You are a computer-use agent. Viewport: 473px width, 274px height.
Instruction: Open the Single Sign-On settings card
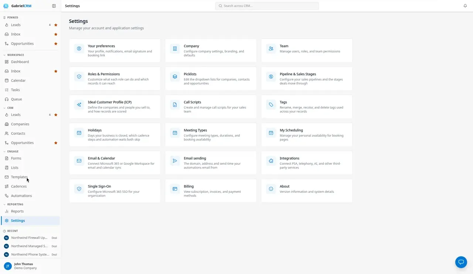[115, 191]
